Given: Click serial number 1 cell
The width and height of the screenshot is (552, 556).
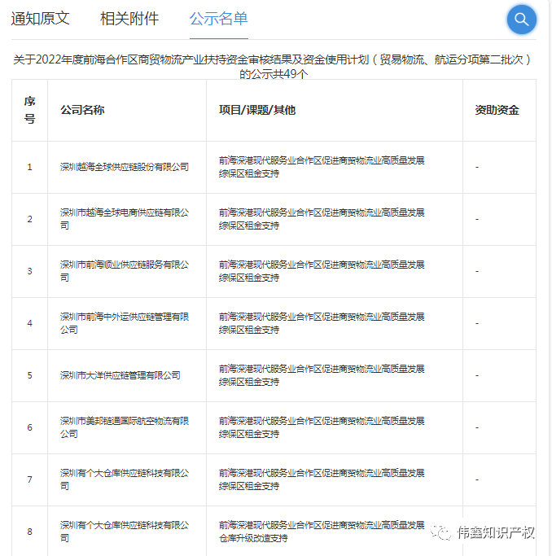Looking at the screenshot, I should (30, 167).
